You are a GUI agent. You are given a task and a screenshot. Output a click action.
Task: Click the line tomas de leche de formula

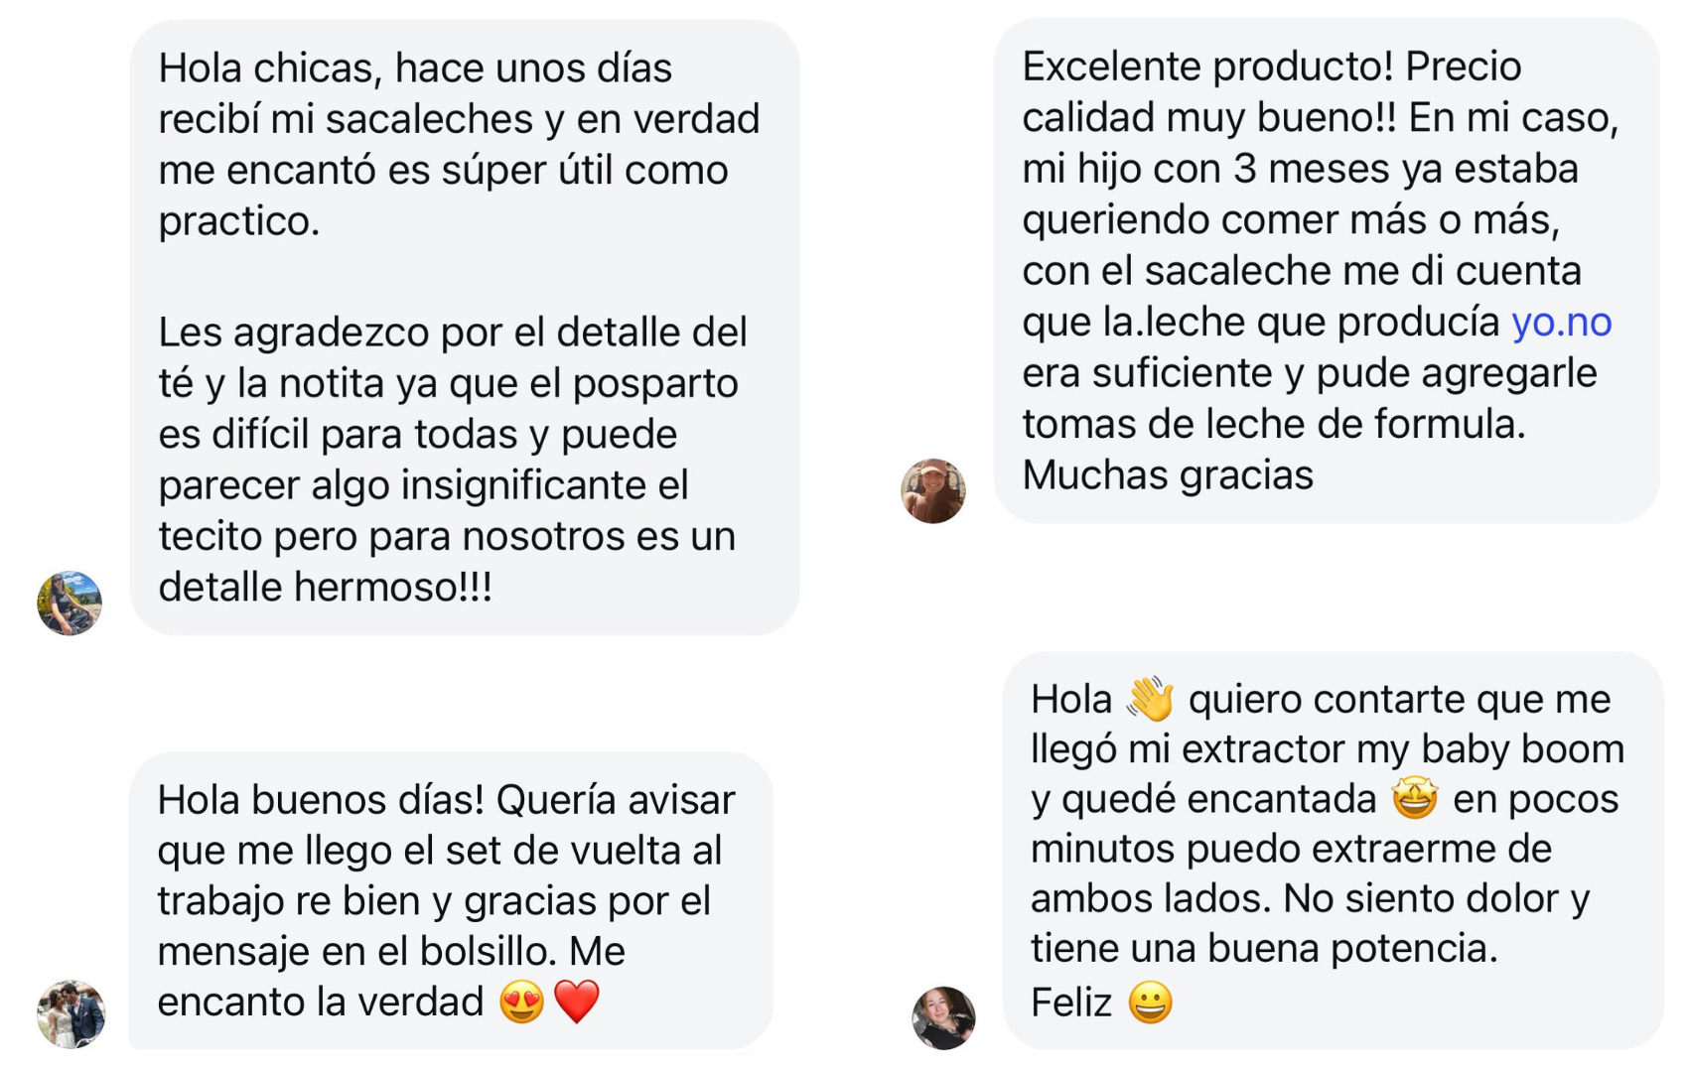(1274, 424)
